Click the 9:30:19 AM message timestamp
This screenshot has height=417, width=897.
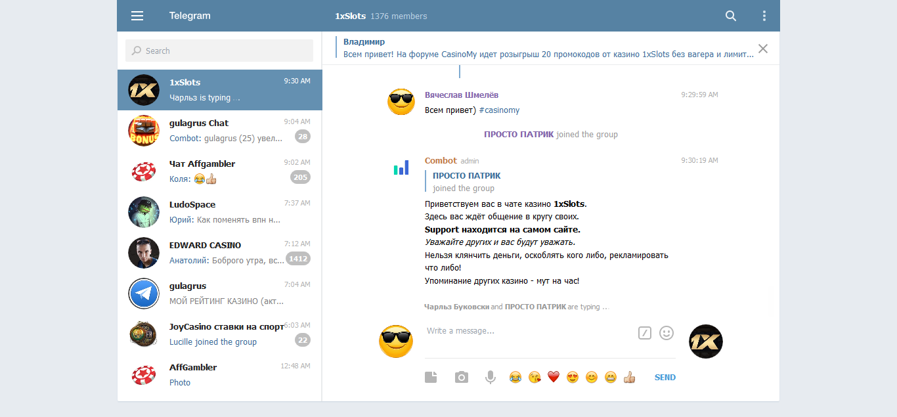coord(699,160)
